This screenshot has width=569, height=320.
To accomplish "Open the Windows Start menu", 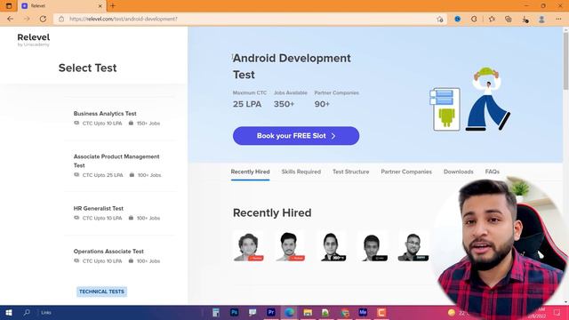I will pos(9,312).
